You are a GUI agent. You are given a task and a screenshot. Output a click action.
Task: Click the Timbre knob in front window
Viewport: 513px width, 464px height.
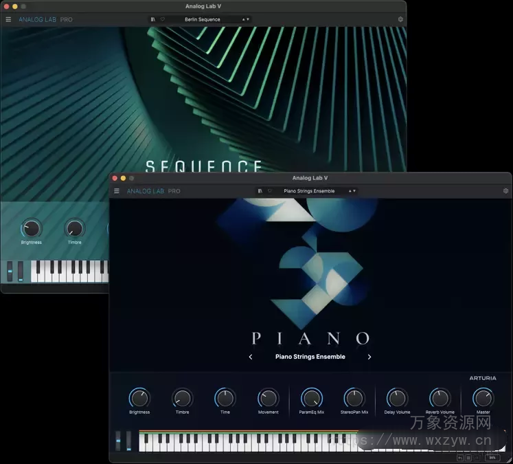(x=182, y=398)
